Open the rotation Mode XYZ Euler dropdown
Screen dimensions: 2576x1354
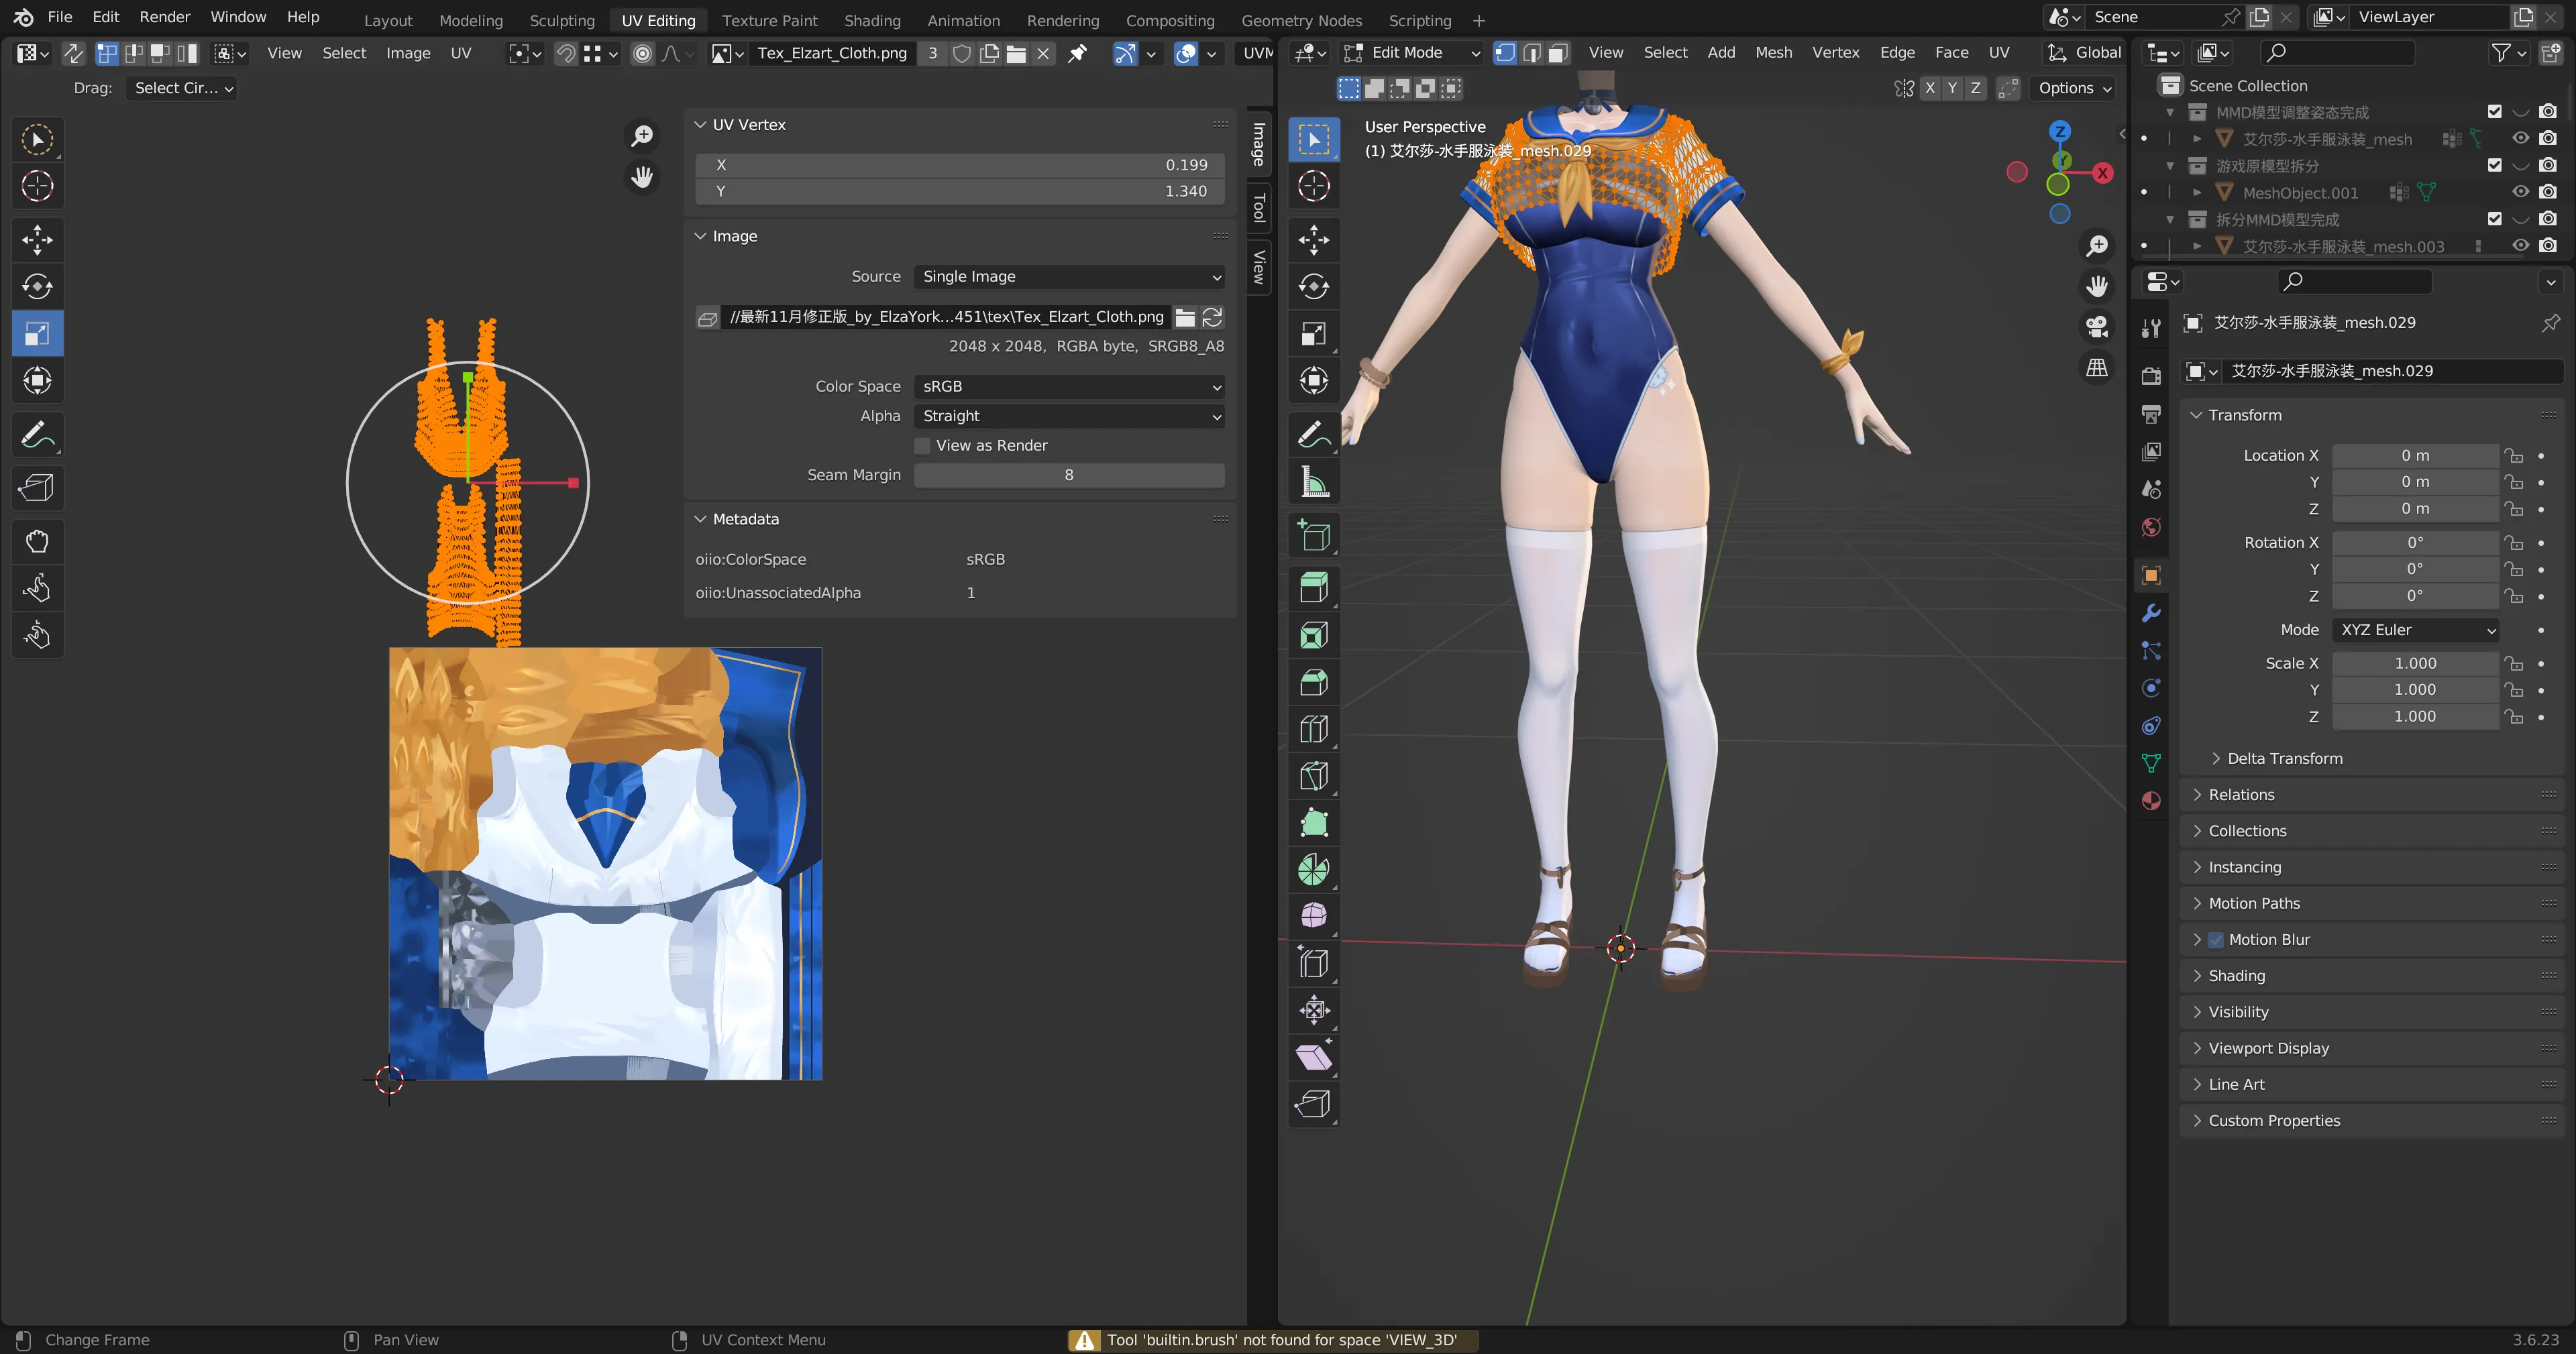click(x=2415, y=630)
